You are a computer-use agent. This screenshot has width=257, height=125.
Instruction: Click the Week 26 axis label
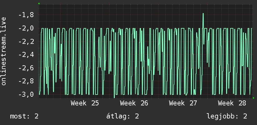(x=134, y=103)
